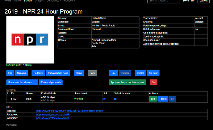Click Scan selected streams
This screenshot has height=130, width=213.
click(20, 82)
